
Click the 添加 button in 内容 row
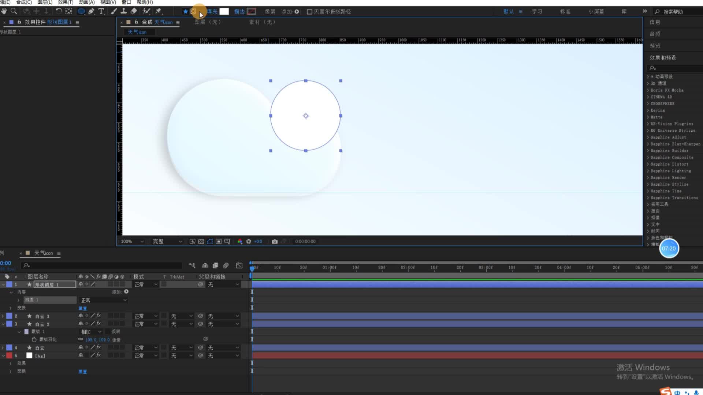coord(126,292)
